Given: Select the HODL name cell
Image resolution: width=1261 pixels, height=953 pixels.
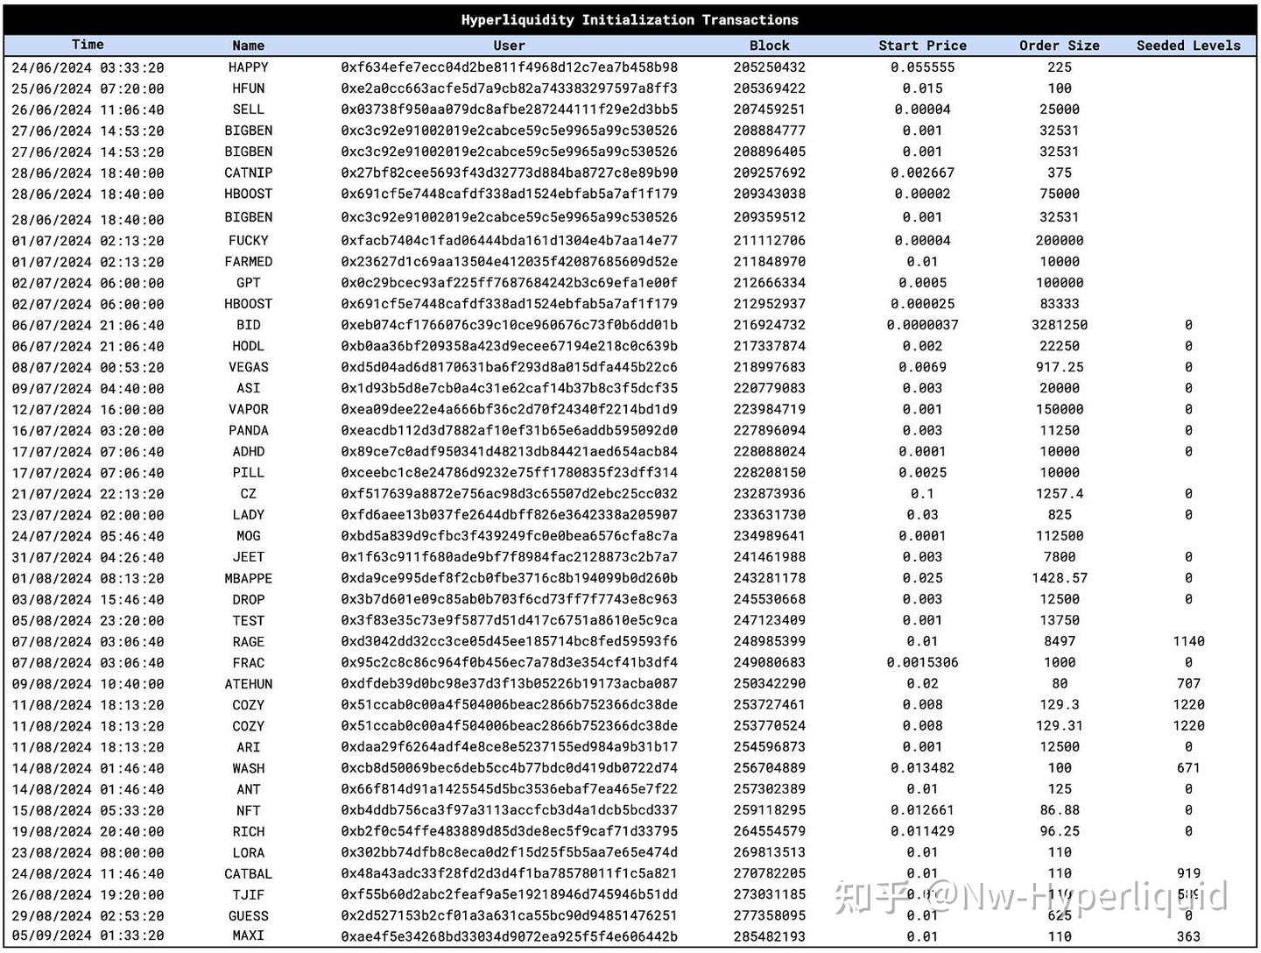Looking at the screenshot, I should click(249, 346).
